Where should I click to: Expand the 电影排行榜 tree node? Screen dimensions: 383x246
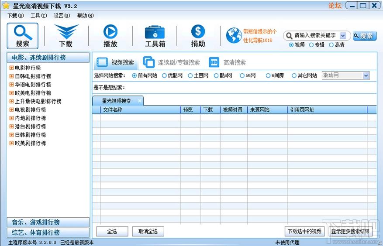click(11, 68)
